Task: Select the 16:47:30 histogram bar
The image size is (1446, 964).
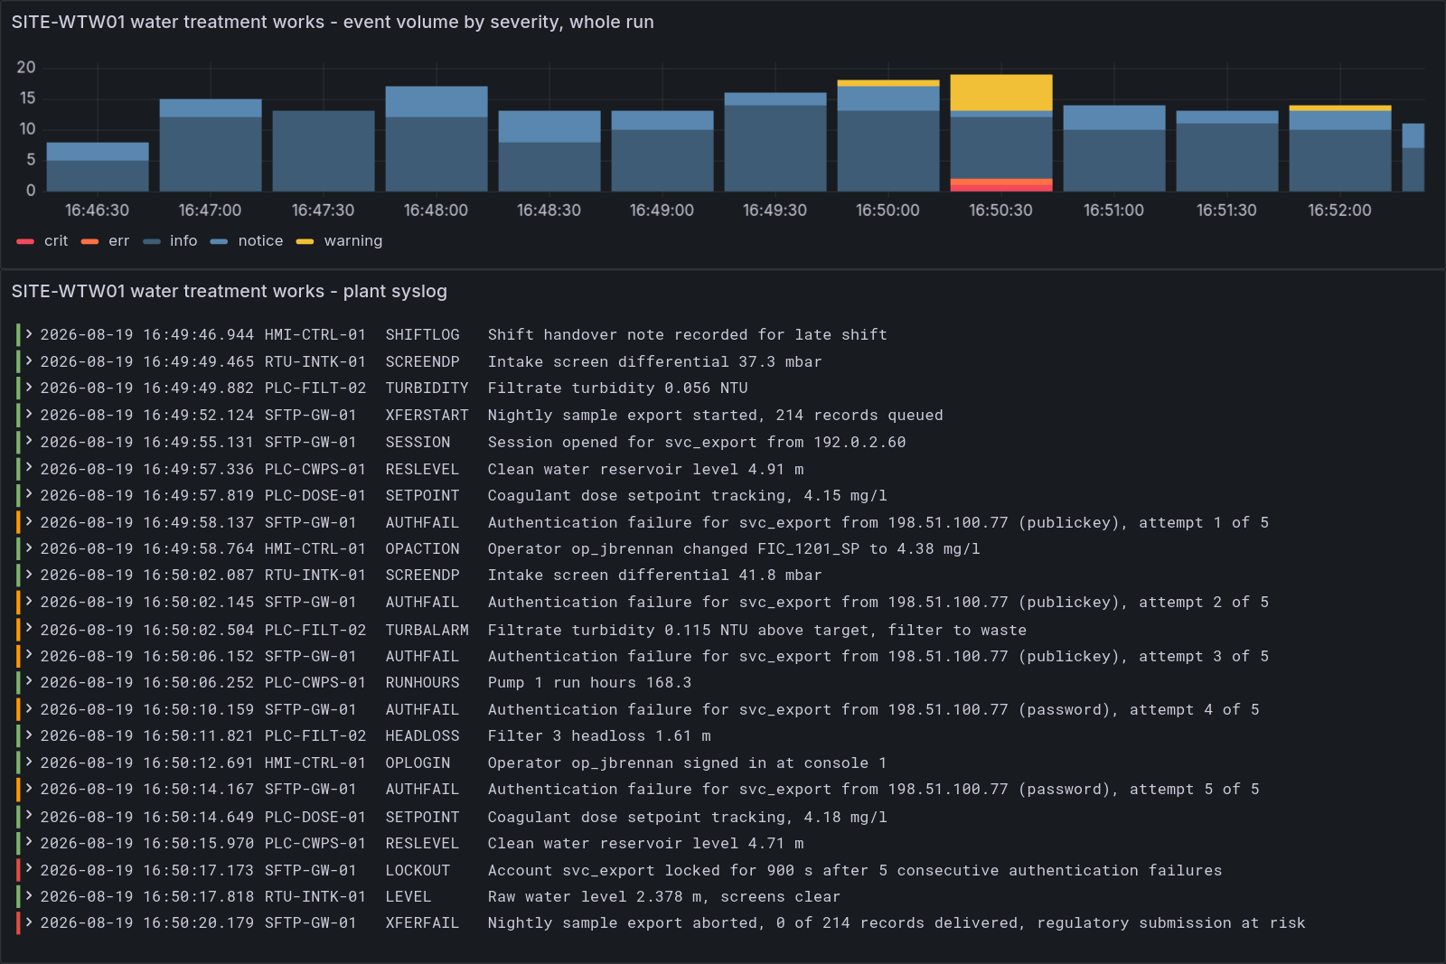Action: [x=324, y=151]
